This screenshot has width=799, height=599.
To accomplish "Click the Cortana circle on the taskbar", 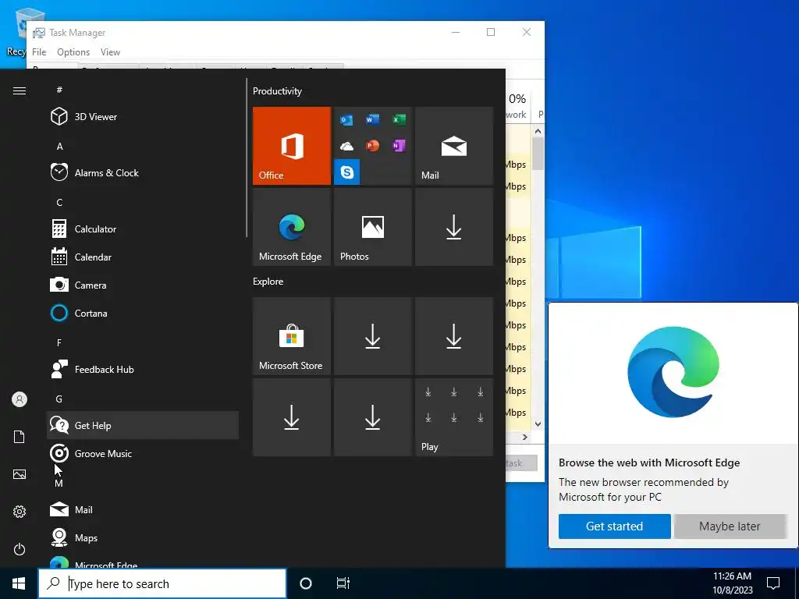I will 306,583.
